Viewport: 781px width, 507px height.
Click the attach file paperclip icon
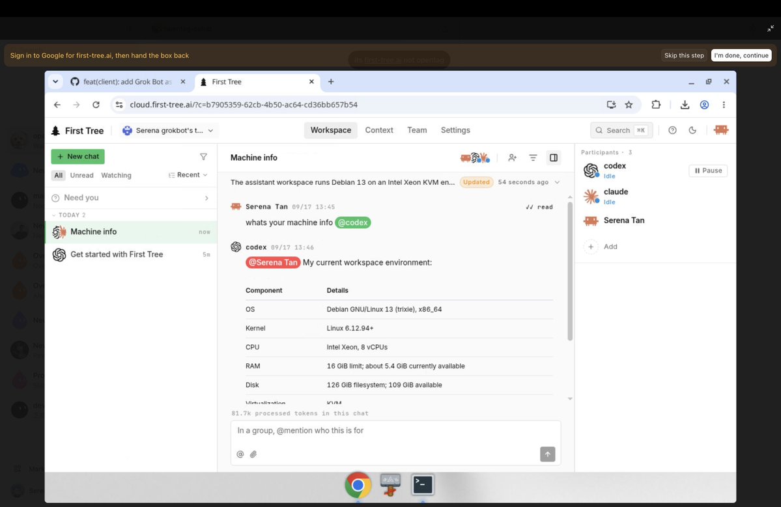coord(253,454)
